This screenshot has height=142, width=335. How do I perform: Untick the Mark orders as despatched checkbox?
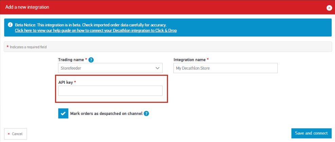coord(63,114)
